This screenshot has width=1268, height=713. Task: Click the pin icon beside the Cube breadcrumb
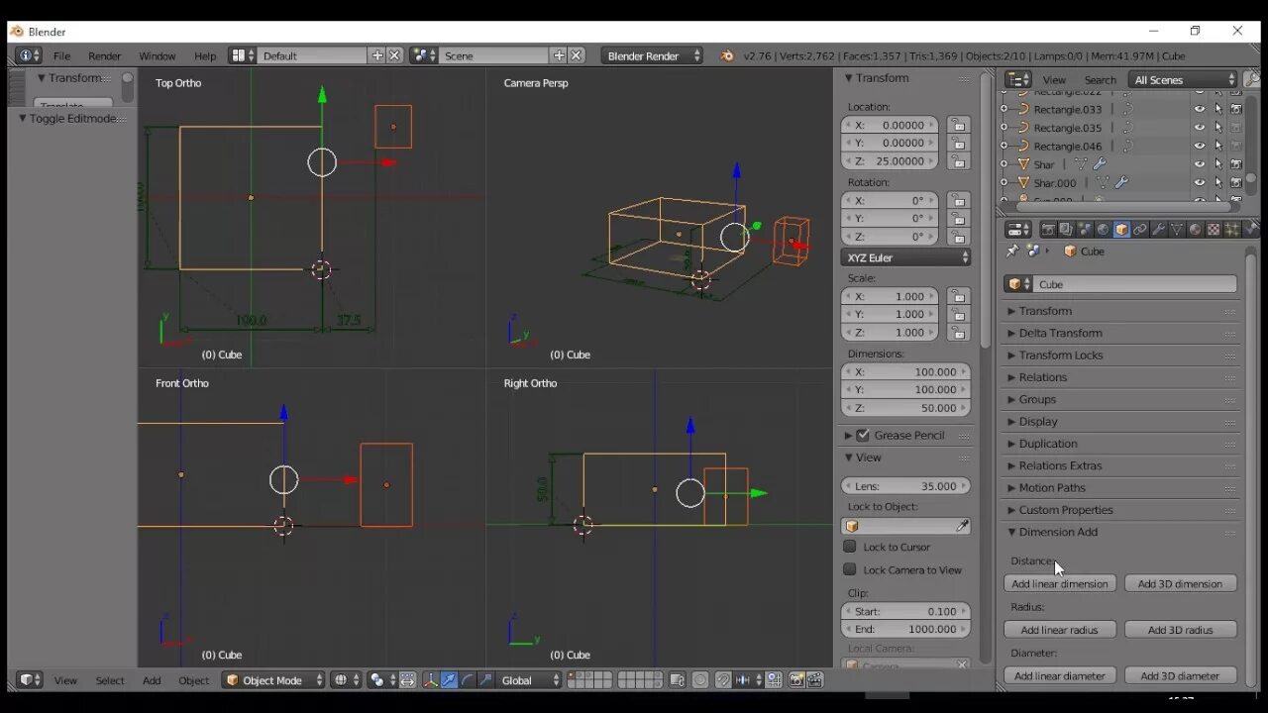[1012, 252]
